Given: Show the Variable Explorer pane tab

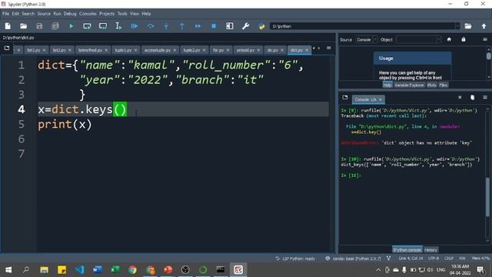Looking at the screenshot, I should point(409,85).
